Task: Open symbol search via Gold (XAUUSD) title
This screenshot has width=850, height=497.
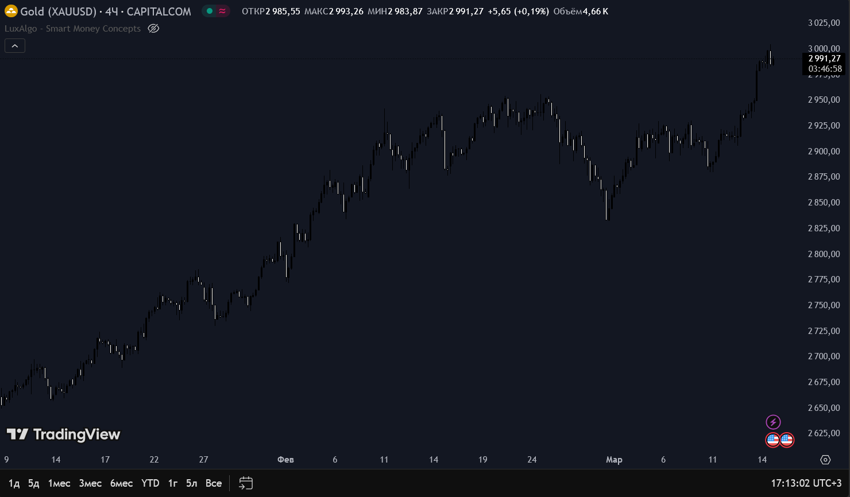Action: tap(58, 11)
